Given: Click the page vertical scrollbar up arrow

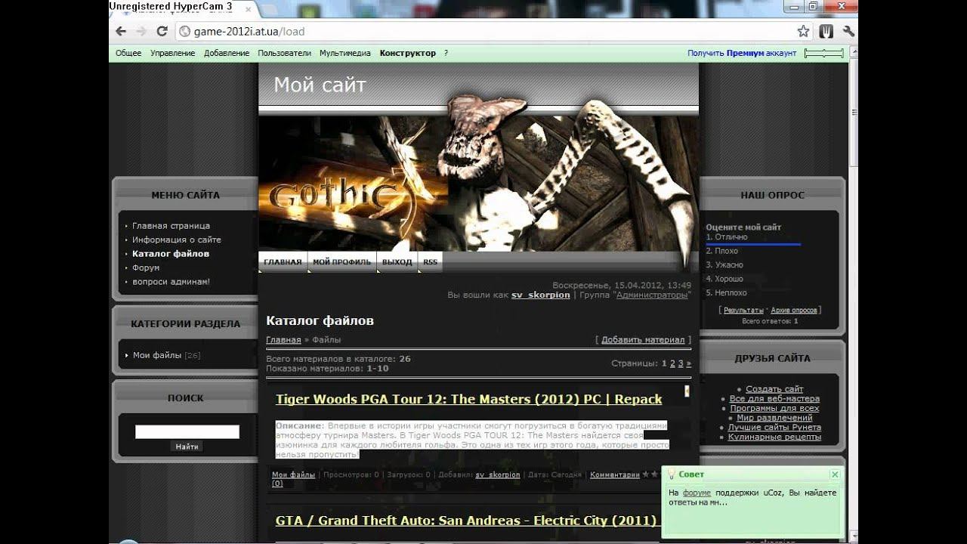Looking at the screenshot, I should click(x=854, y=51).
